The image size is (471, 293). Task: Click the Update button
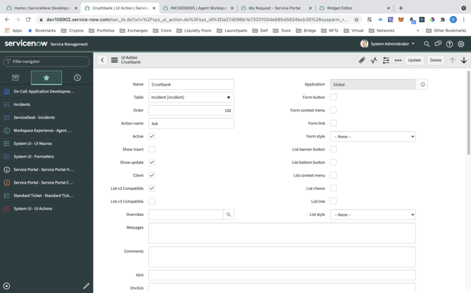pyautogui.click(x=415, y=60)
